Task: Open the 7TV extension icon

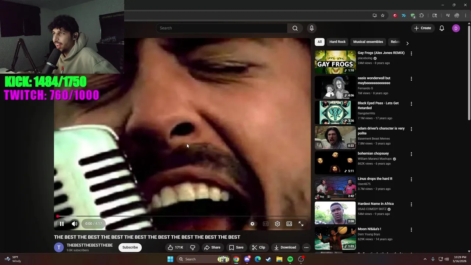Action: pos(404,15)
